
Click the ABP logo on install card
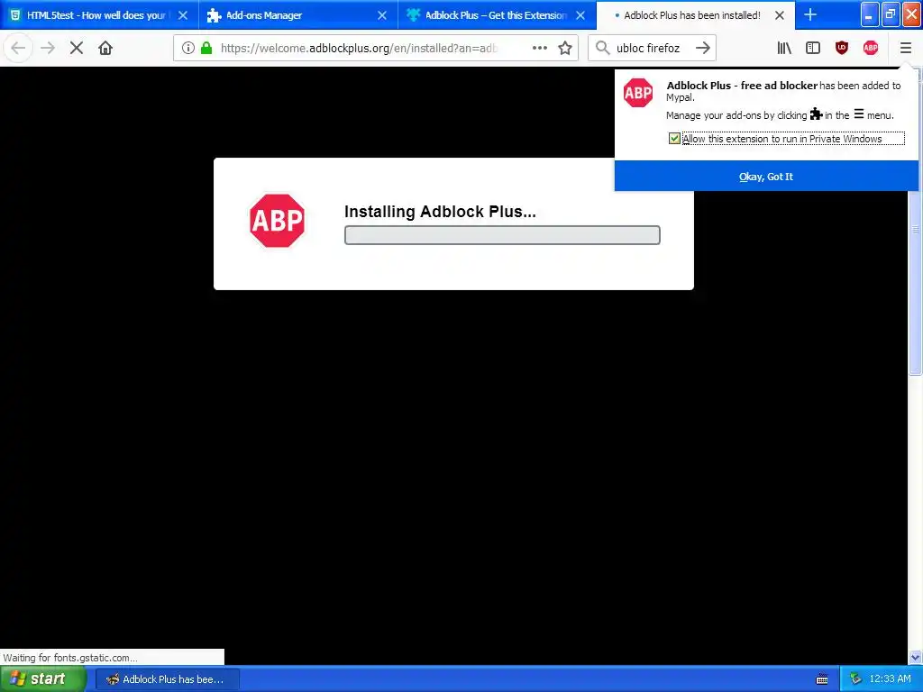pos(278,221)
